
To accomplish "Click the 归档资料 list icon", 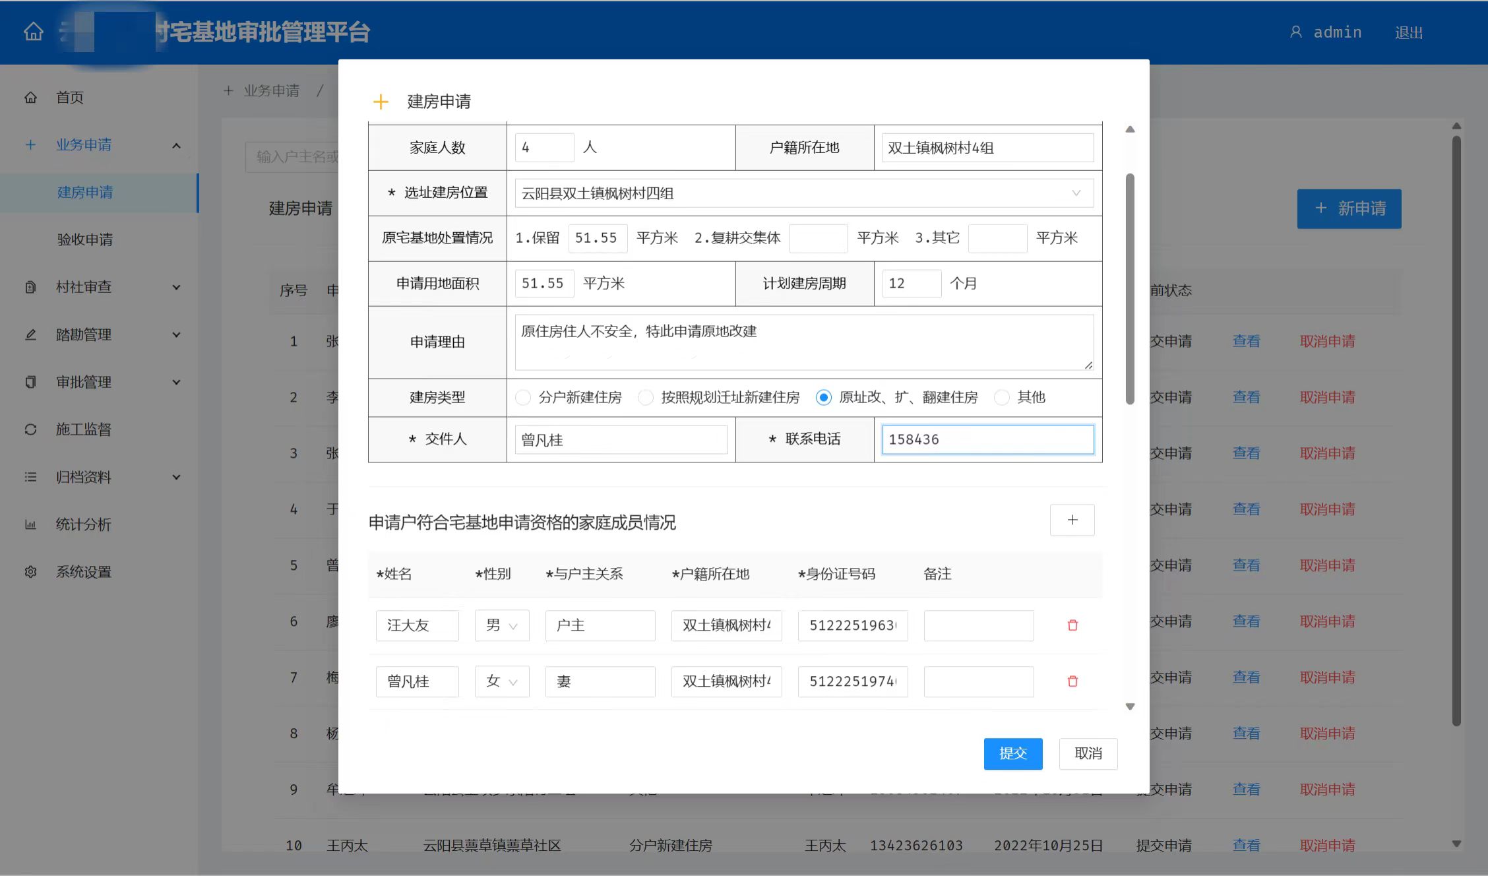I will (30, 477).
